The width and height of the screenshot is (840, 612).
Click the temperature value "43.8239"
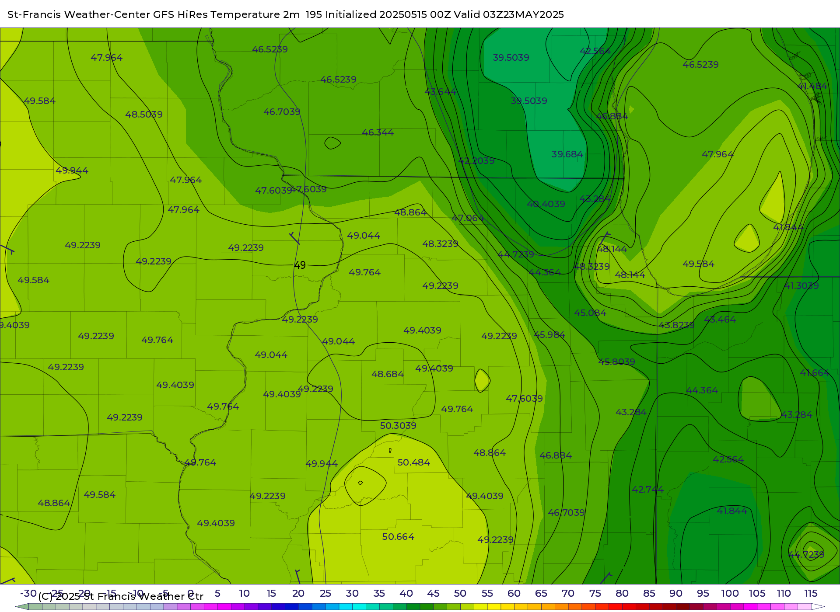[x=676, y=325]
